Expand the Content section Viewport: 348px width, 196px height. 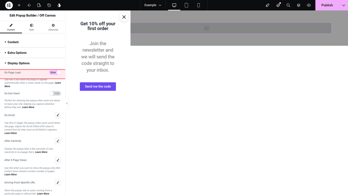pyautogui.click(x=33, y=42)
